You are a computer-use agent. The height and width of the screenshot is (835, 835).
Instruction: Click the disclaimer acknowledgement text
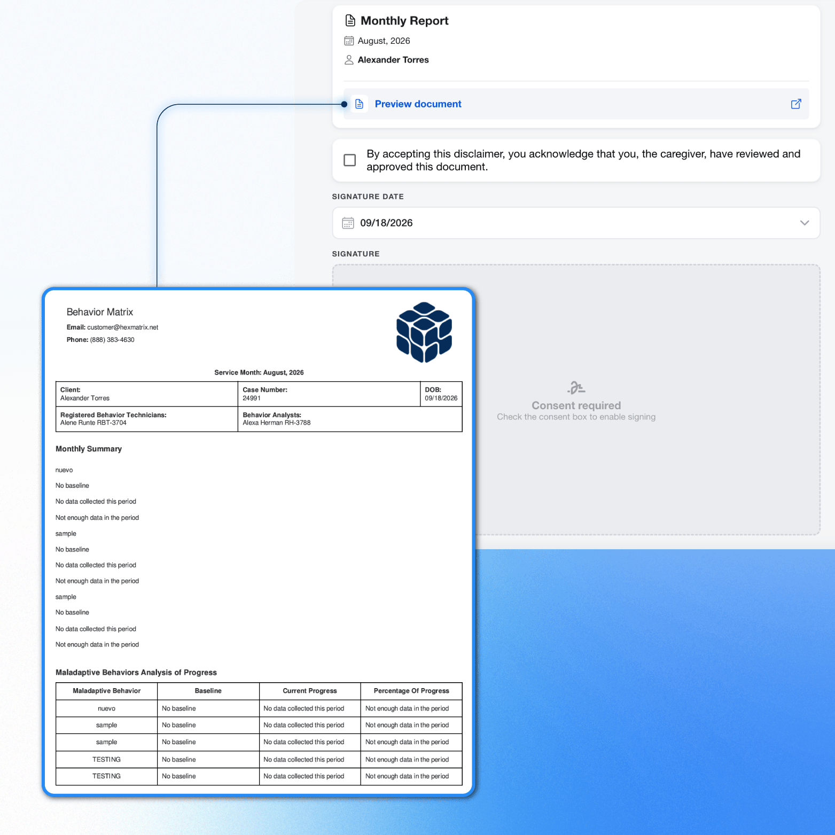(583, 160)
